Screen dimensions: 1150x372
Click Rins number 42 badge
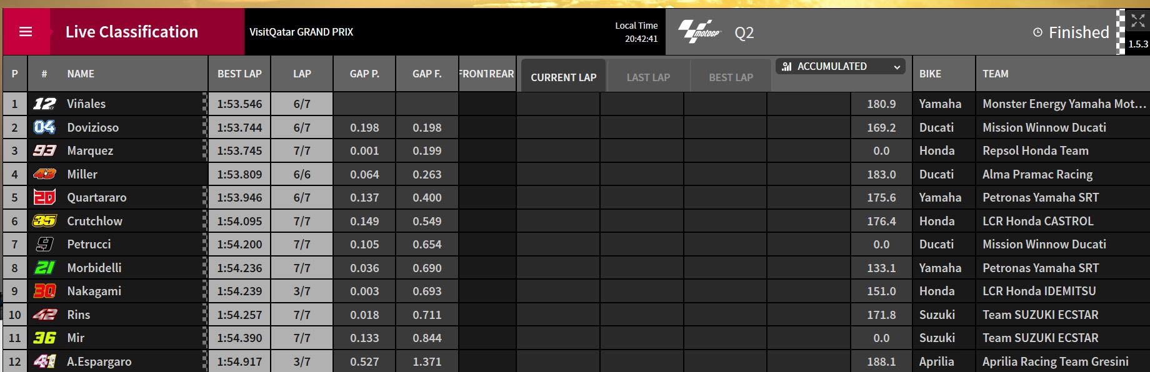[44, 315]
